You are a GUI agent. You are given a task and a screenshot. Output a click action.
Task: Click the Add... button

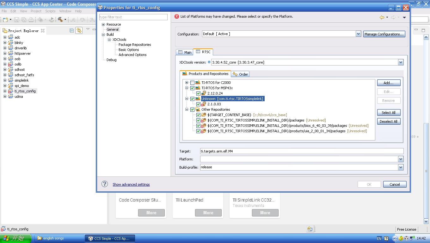[x=389, y=83]
